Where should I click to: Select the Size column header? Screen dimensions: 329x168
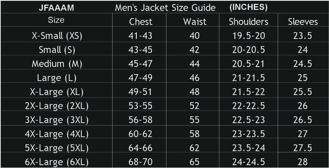click(x=56, y=20)
